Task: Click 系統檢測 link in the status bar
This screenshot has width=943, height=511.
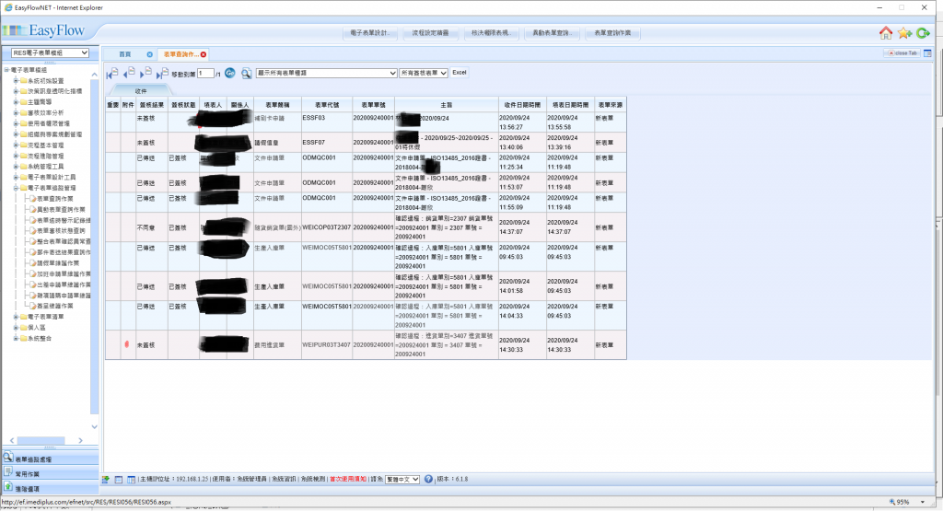Action: [312, 479]
